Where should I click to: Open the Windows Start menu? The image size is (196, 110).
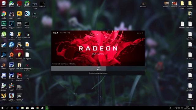tap(2, 108)
